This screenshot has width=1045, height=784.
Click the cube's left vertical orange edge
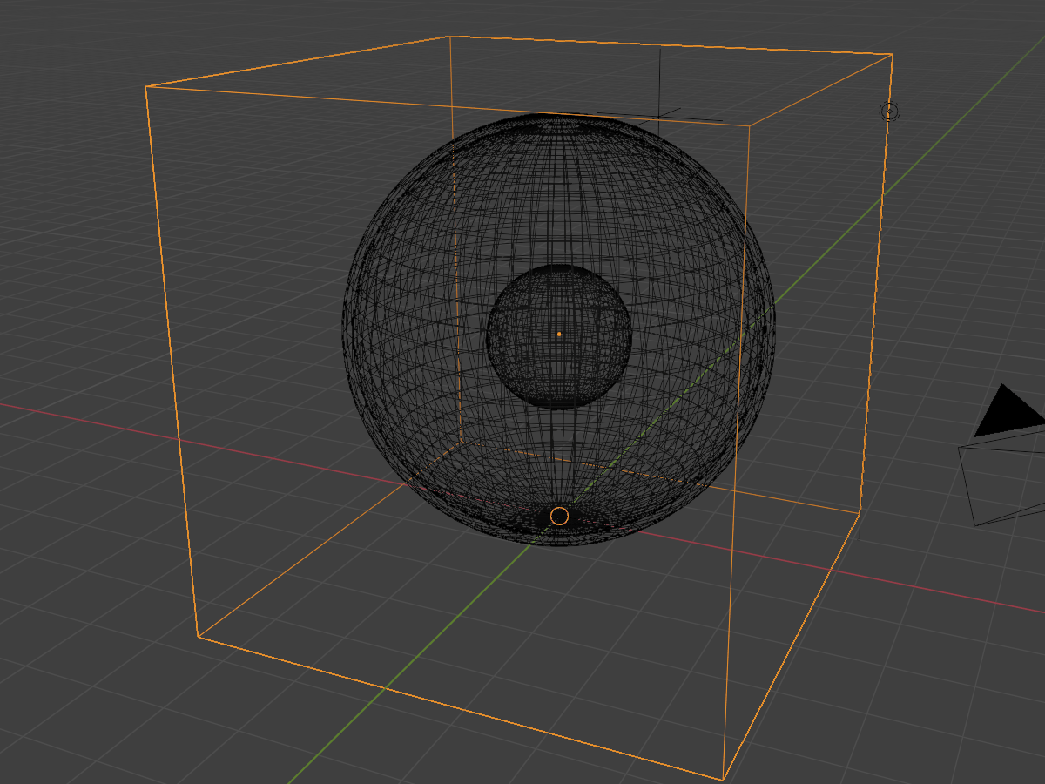172,362
